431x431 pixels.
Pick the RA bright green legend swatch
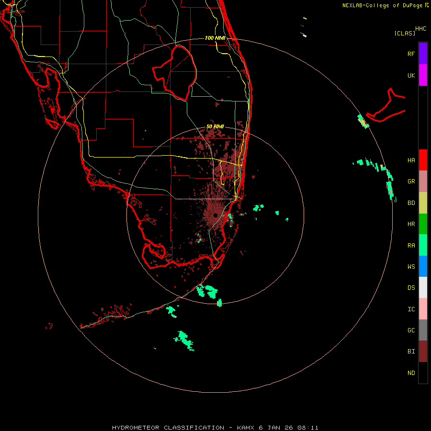point(423,245)
